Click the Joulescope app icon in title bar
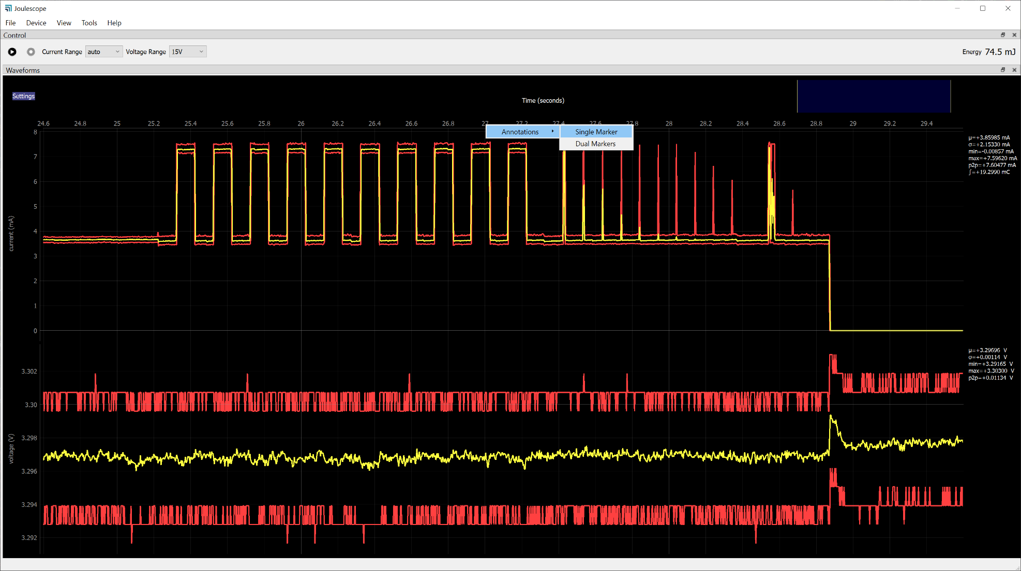This screenshot has height=571, width=1021. pos(8,8)
